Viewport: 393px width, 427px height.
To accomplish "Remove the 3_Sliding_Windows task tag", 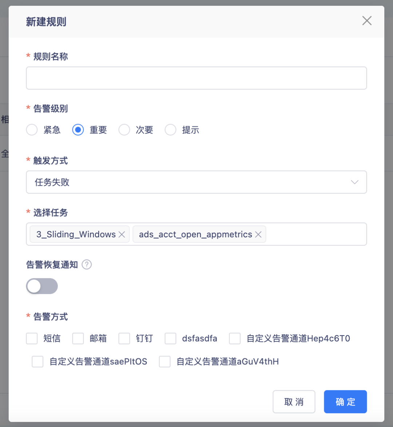I will point(122,234).
